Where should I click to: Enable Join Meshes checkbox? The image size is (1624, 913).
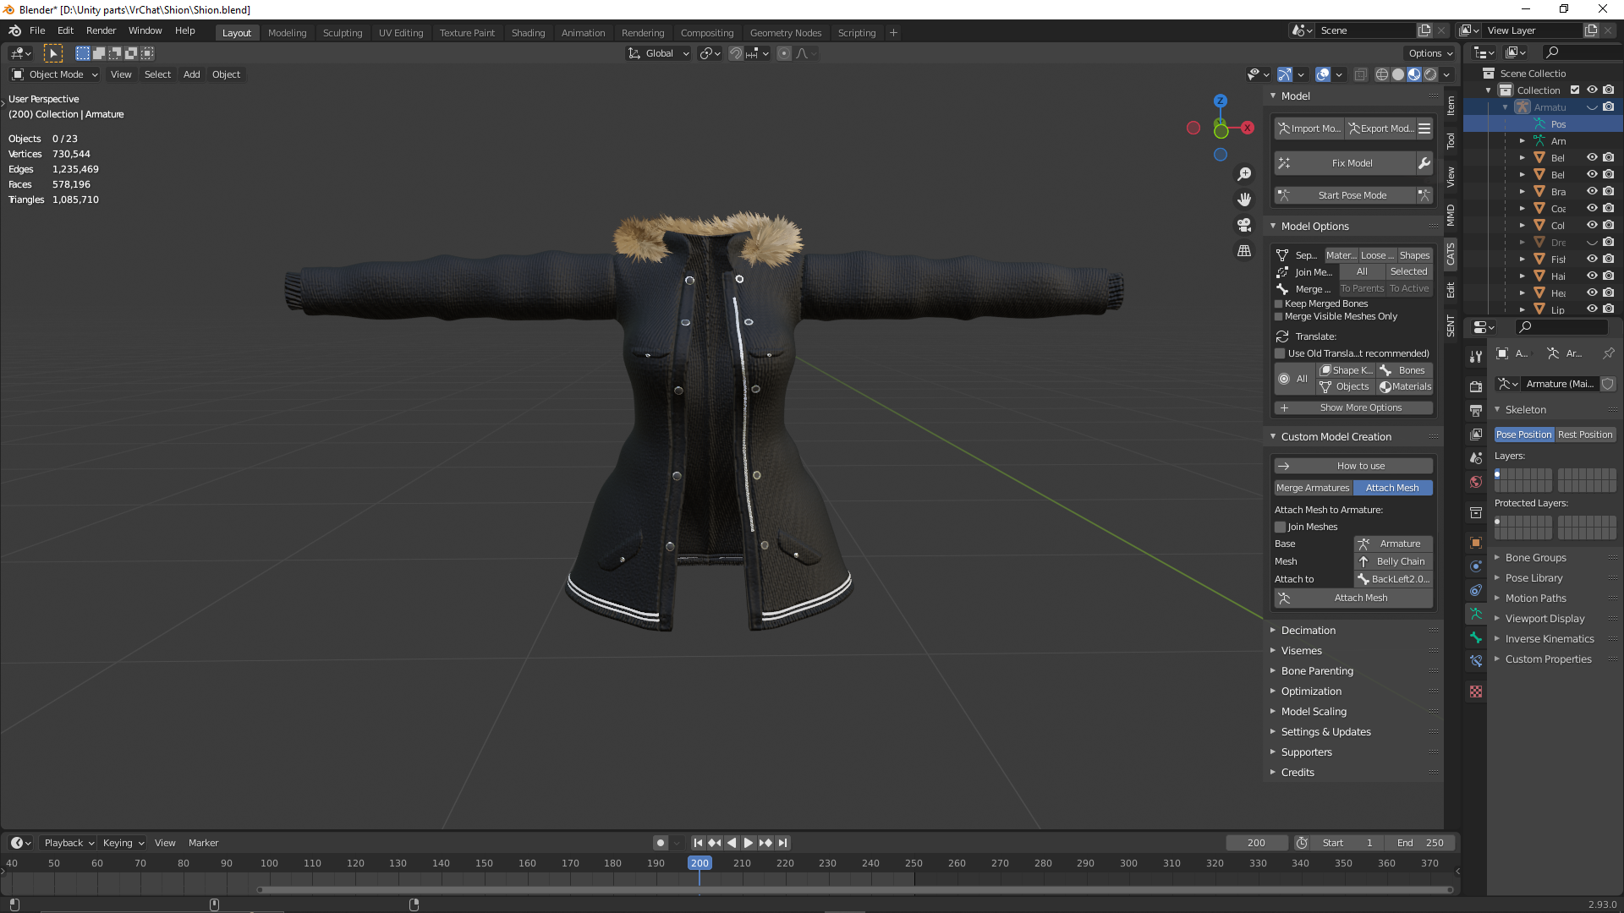pyautogui.click(x=1280, y=527)
